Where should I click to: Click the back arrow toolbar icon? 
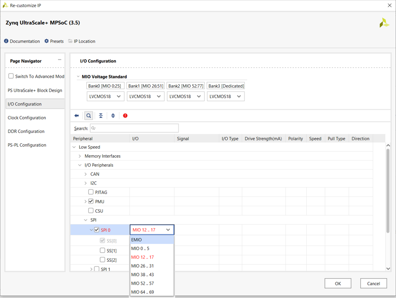[77, 116]
